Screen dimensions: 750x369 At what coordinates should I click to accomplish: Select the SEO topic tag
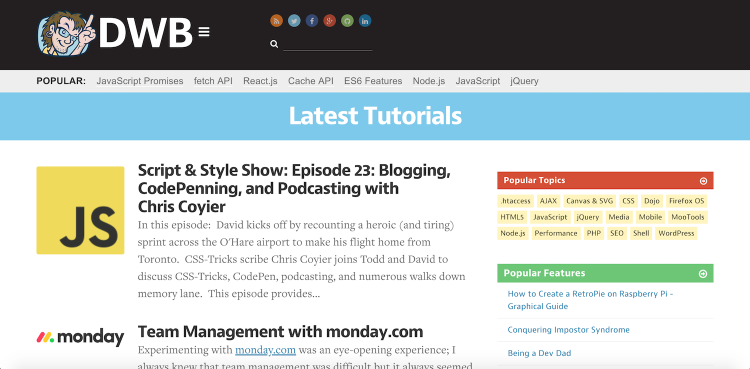[617, 233]
